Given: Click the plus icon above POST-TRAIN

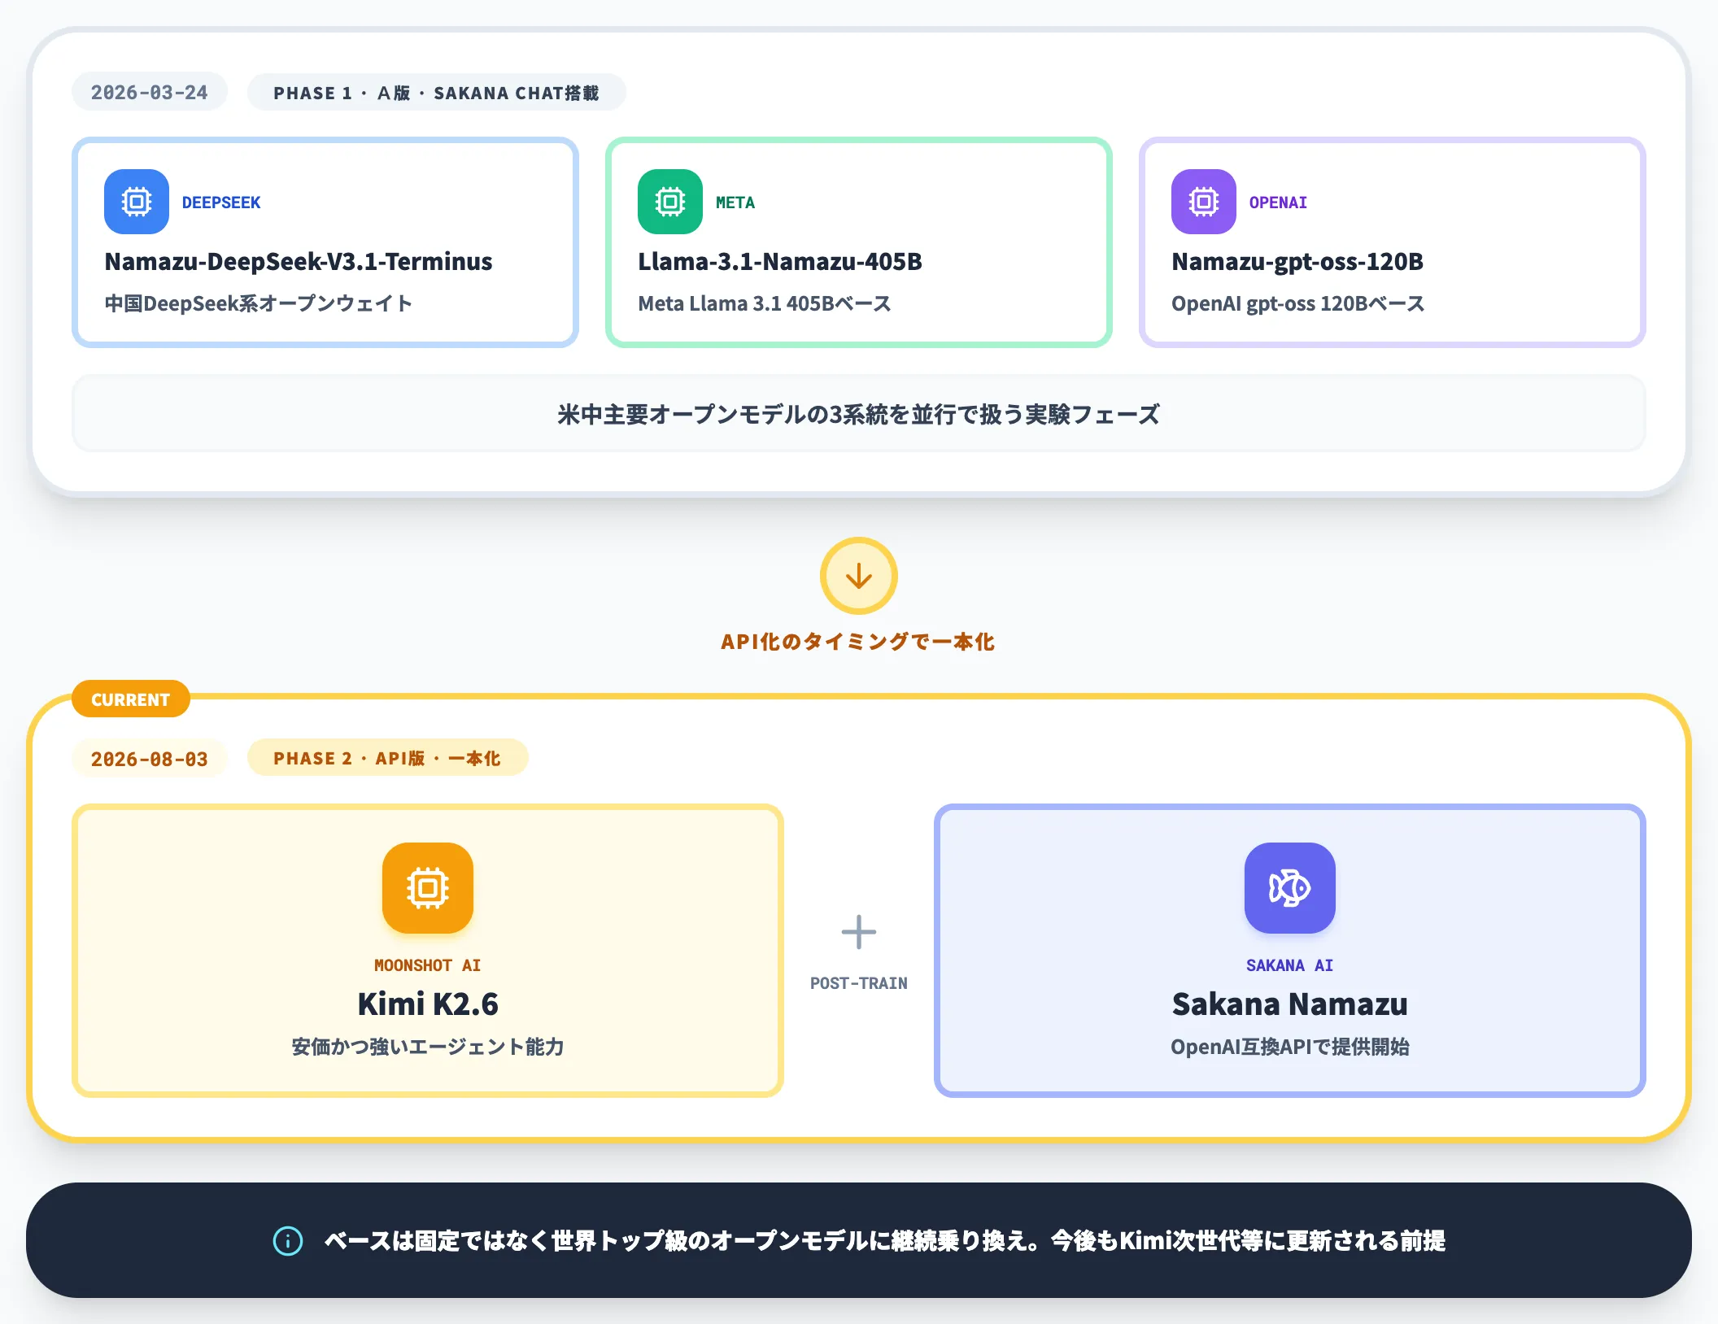Looking at the screenshot, I should click(859, 932).
